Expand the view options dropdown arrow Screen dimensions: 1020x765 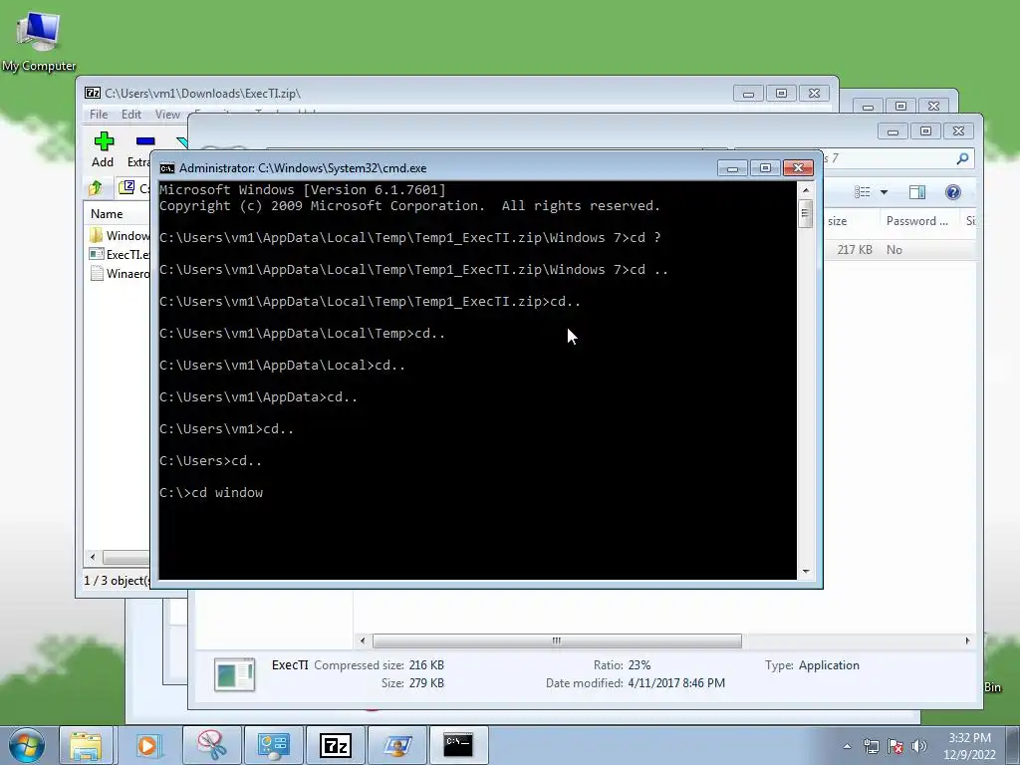885,192
